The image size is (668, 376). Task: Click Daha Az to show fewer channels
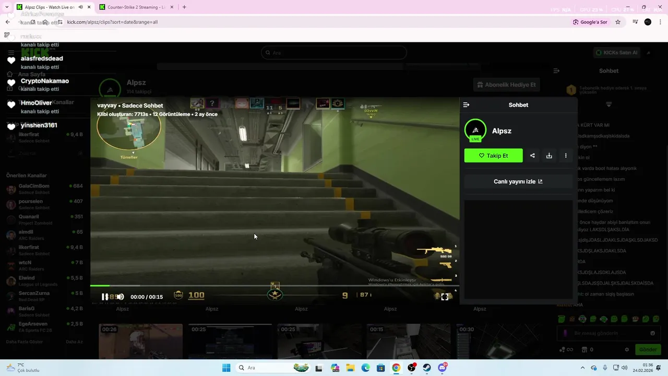[x=74, y=342]
